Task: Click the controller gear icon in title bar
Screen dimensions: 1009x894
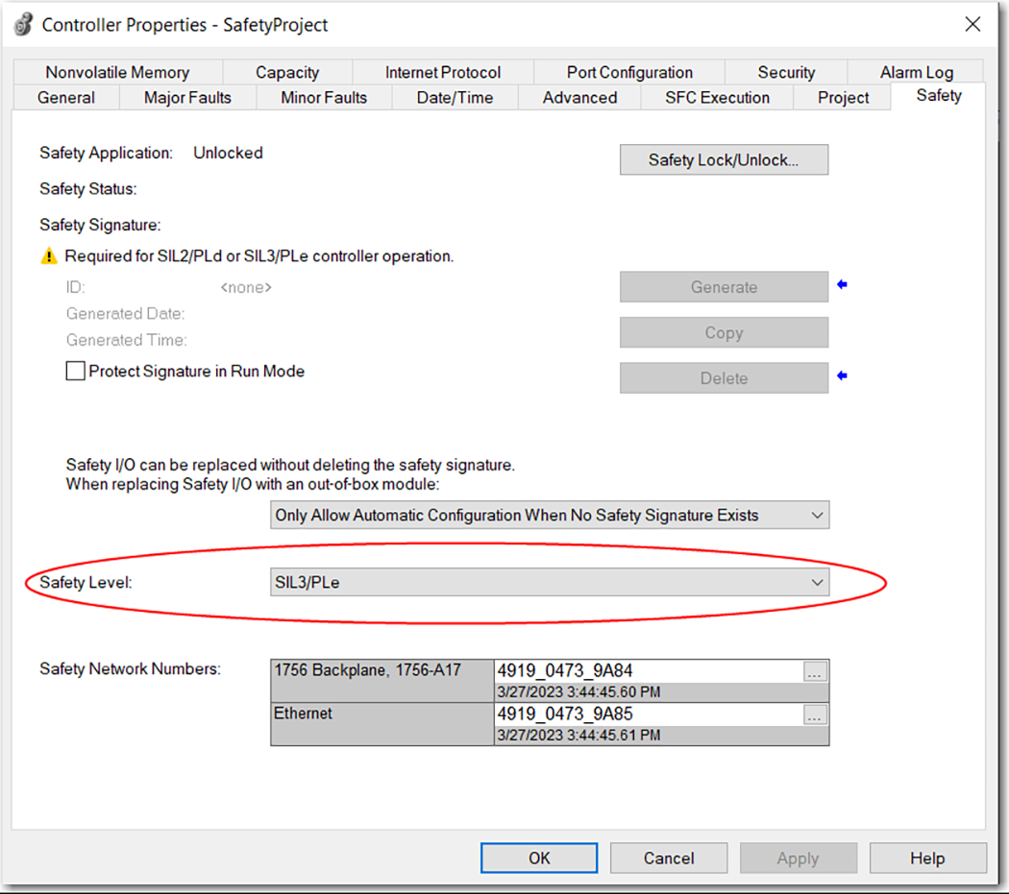Action: [23, 25]
